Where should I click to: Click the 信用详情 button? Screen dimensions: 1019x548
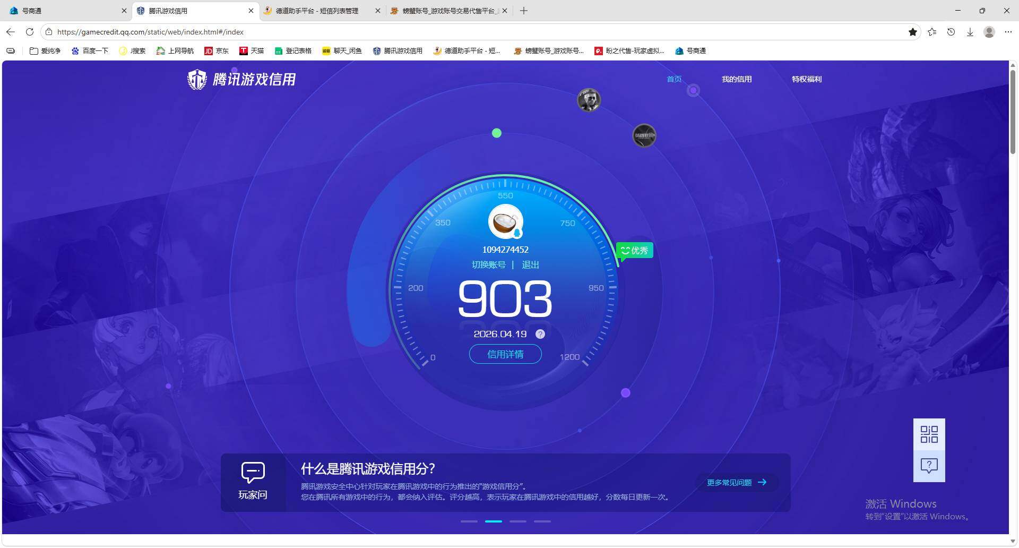pos(505,354)
